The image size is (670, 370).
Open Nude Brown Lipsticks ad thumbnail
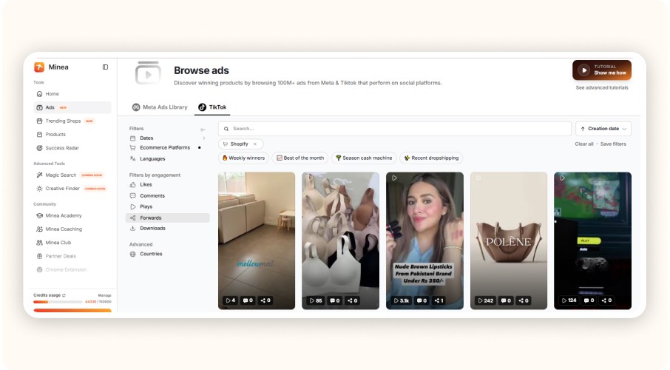coord(424,240)
